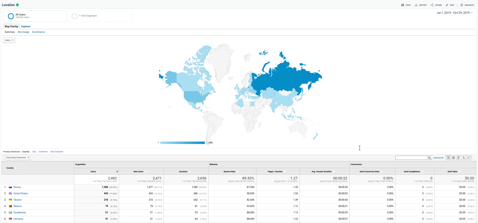Save the Location report
Viewport: 478px width, 223px height.
click(406, 5)
